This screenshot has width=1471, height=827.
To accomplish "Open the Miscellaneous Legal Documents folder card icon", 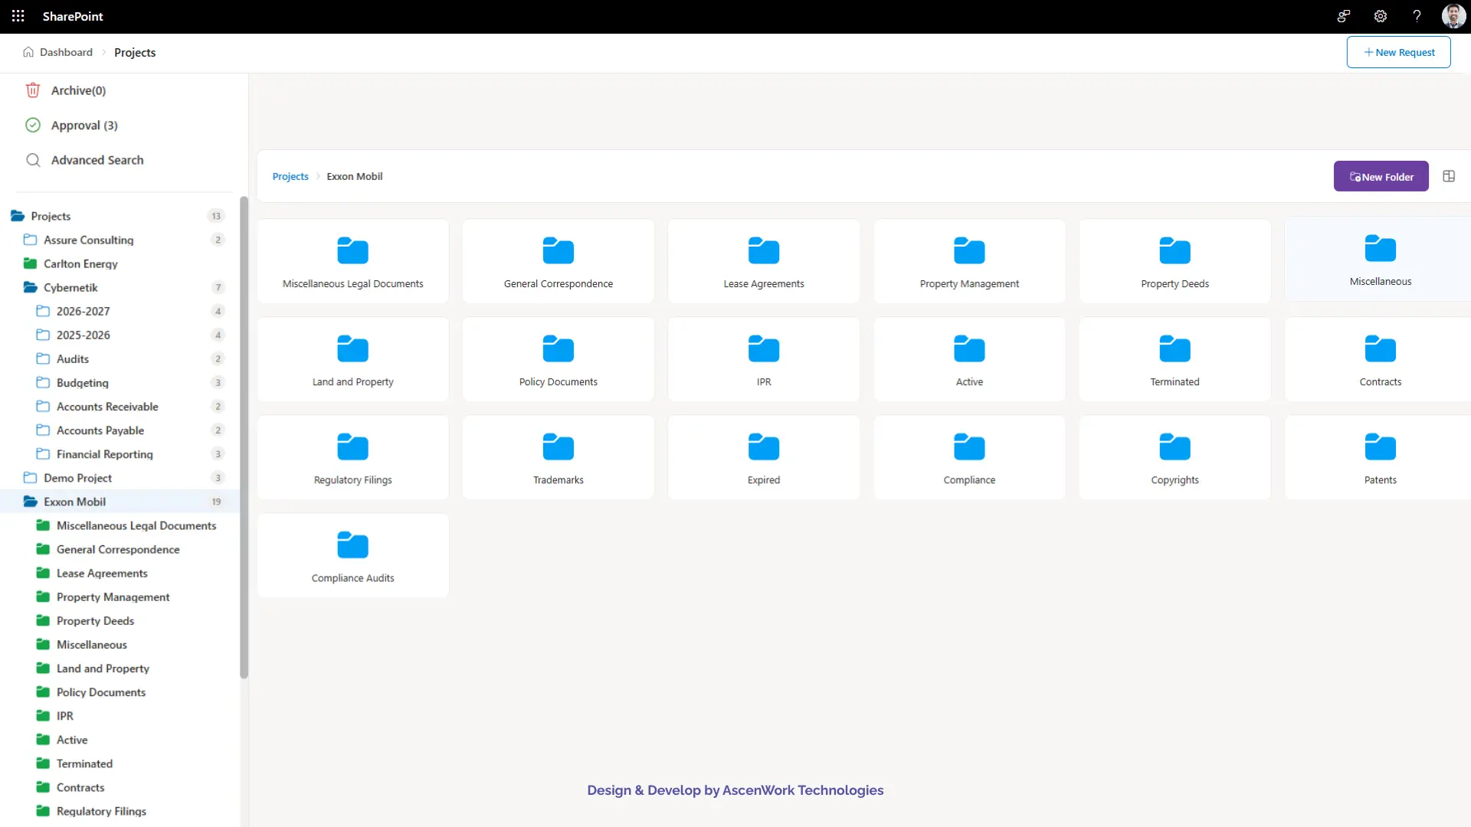I will (x=352, y=250).
